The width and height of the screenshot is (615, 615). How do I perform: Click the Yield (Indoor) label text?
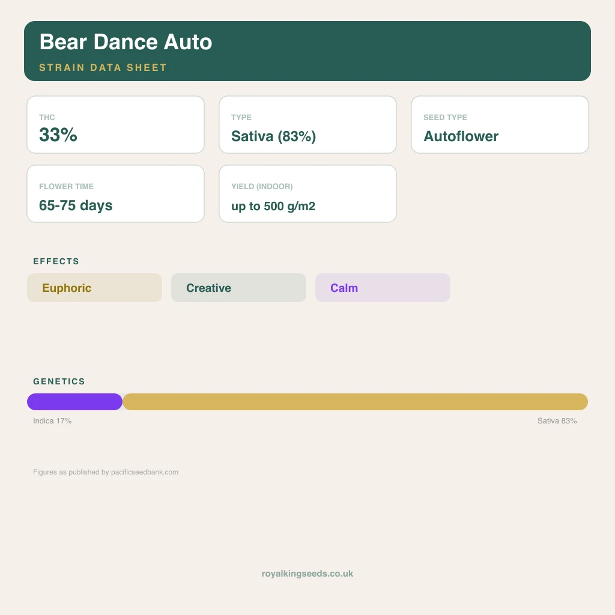262,187
